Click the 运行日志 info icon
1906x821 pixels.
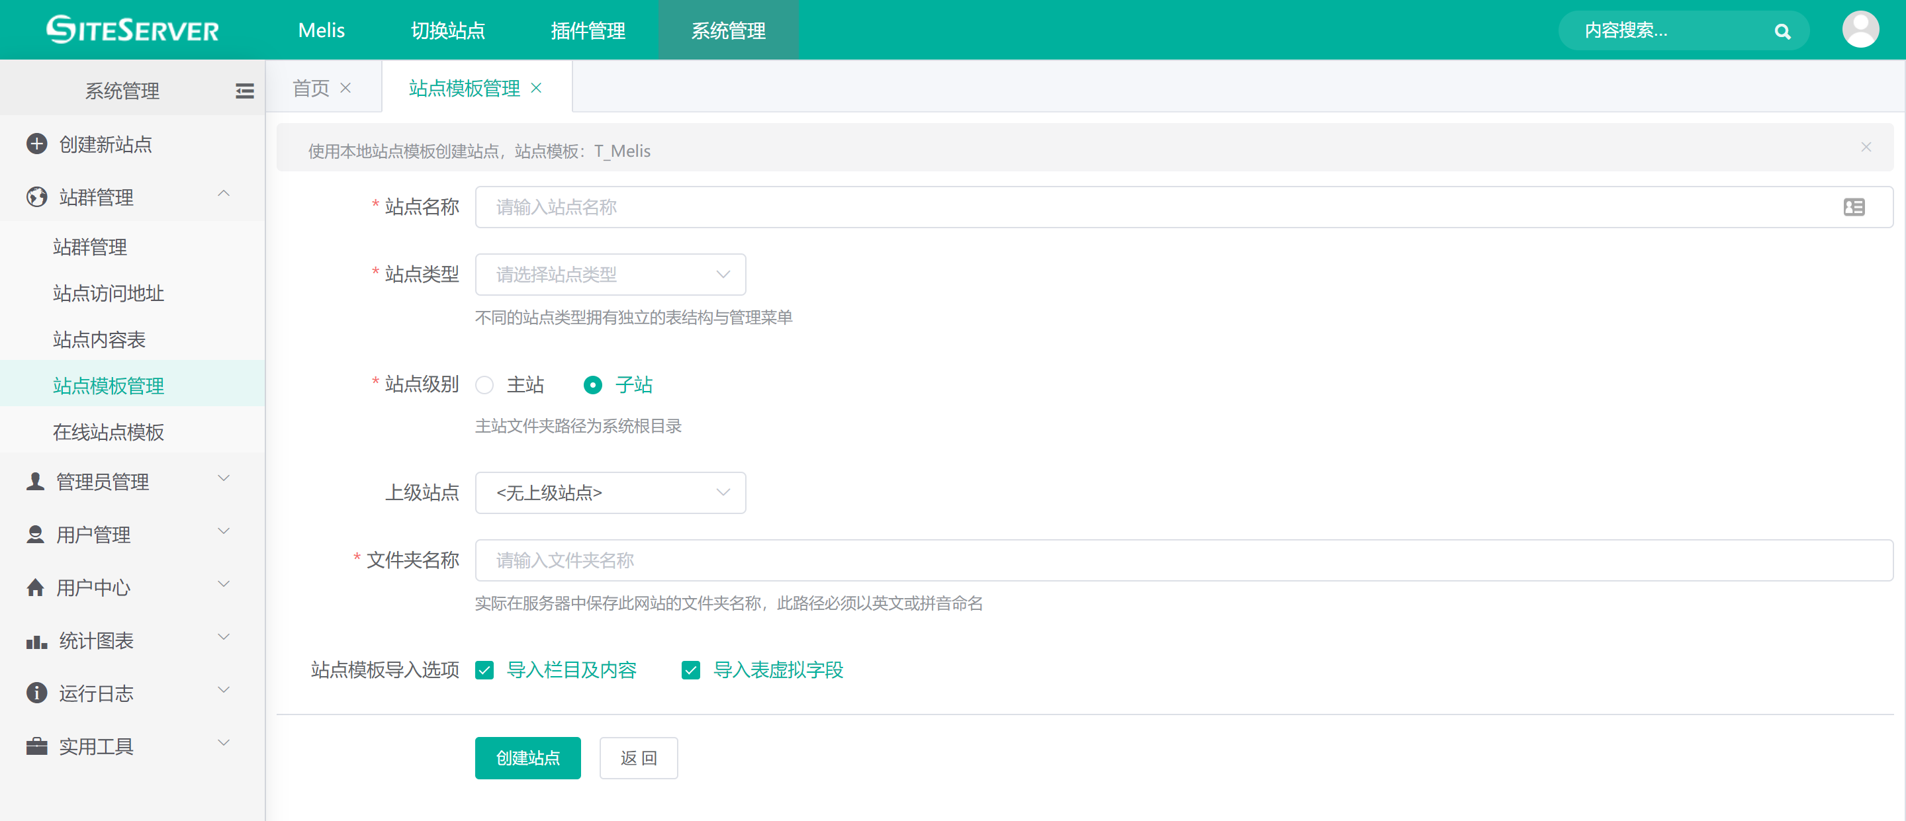click(36, 693)
